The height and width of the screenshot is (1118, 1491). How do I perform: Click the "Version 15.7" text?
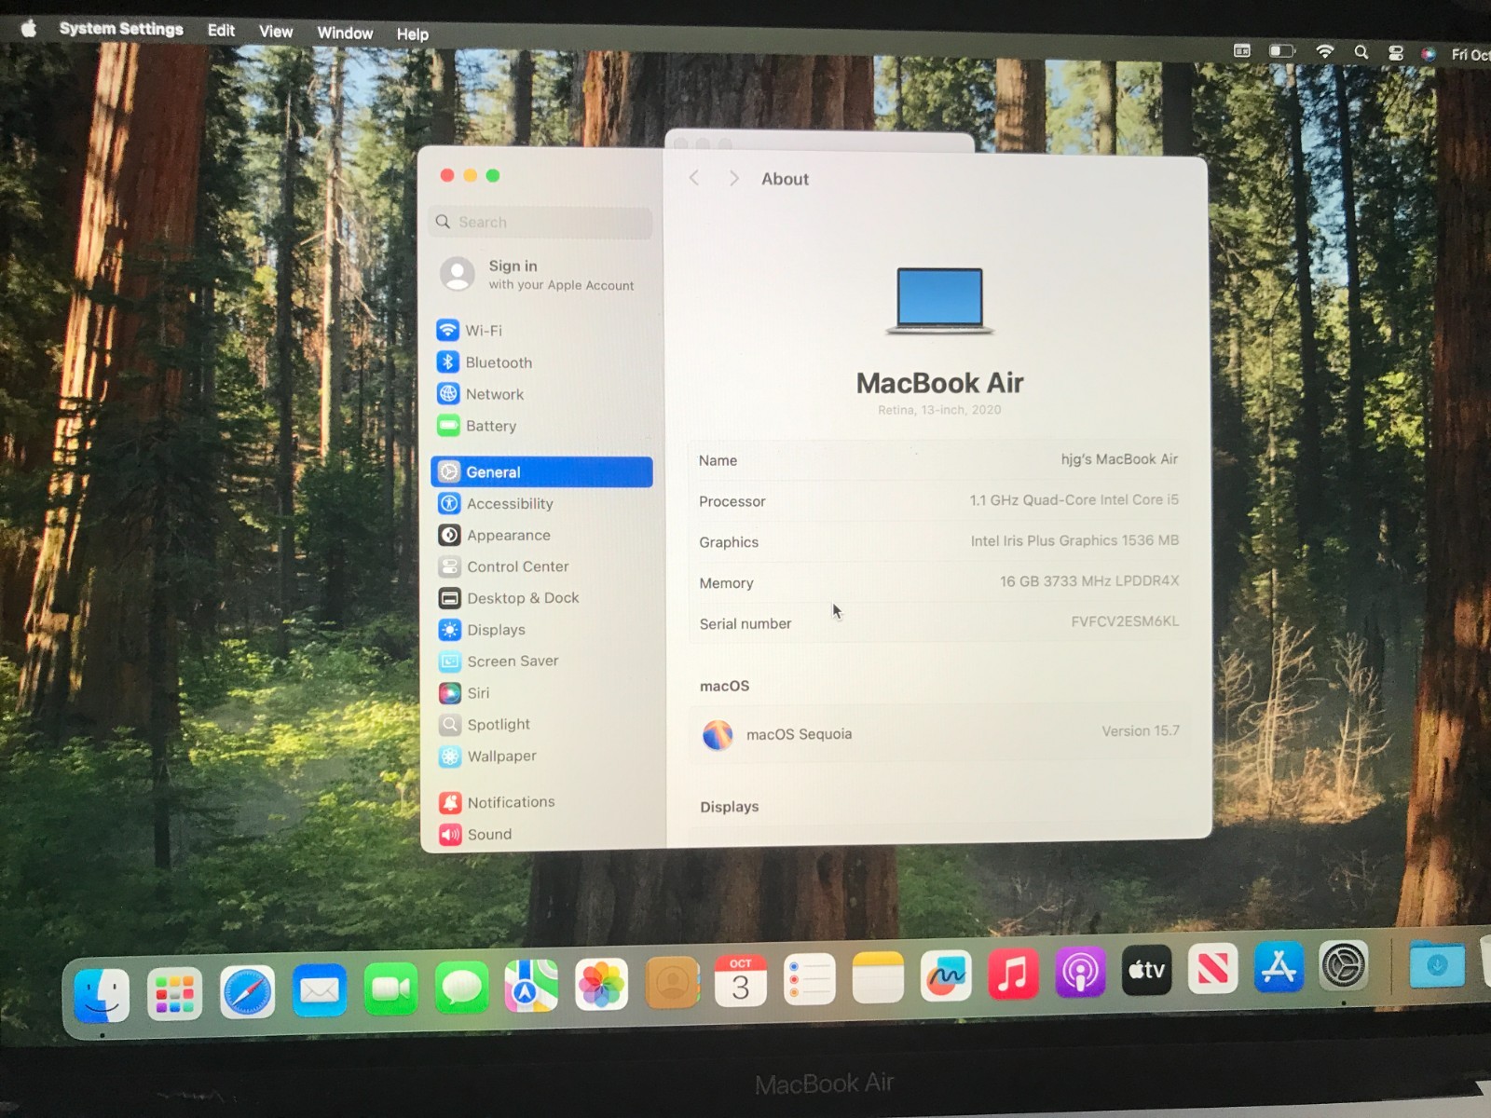(1141, 731)
